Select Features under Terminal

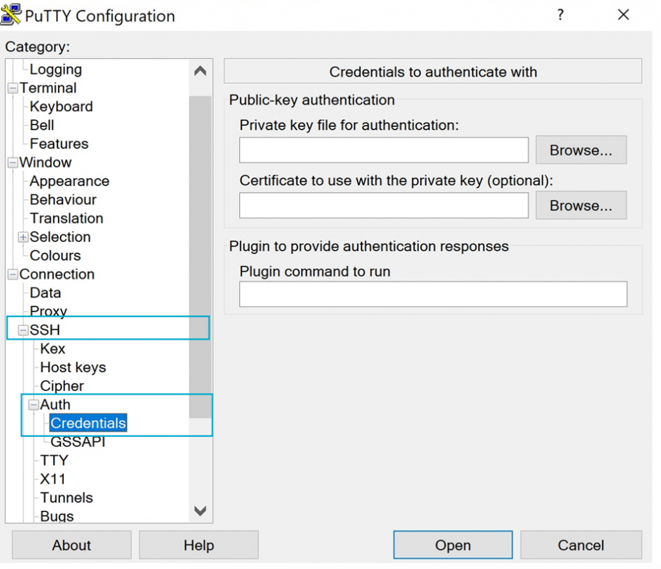[59, 144]
